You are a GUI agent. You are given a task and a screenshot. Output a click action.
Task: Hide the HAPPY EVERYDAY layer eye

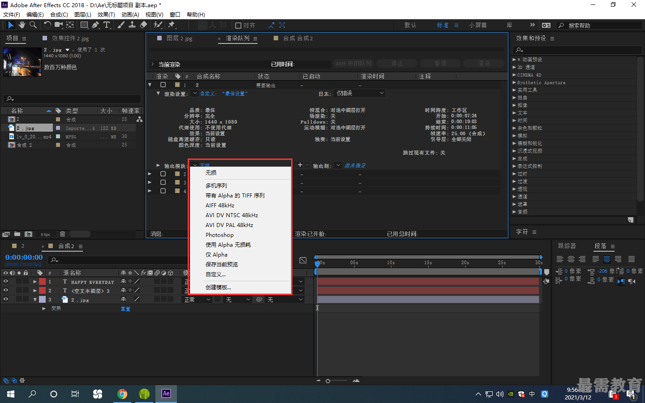6,282
